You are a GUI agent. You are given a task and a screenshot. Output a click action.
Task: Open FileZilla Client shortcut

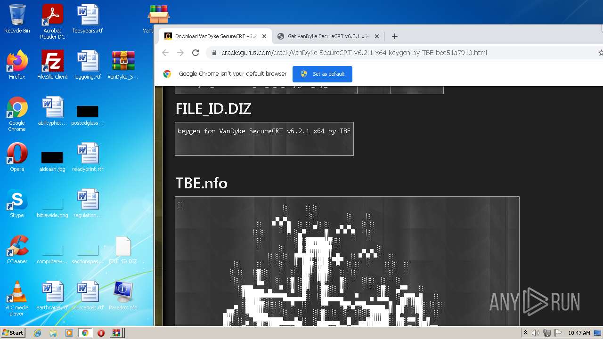[x=52, y=65]
